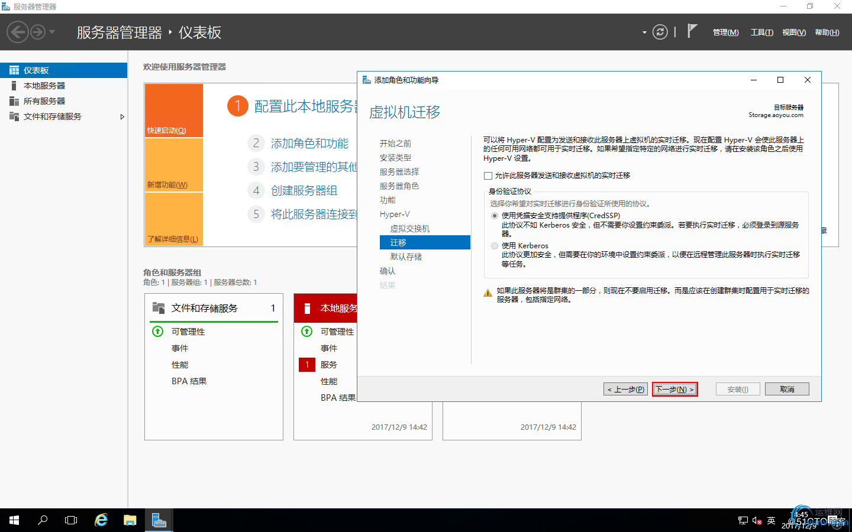Click the 配置此本地服务器 link
852x532 pixels.
[306, 106]
